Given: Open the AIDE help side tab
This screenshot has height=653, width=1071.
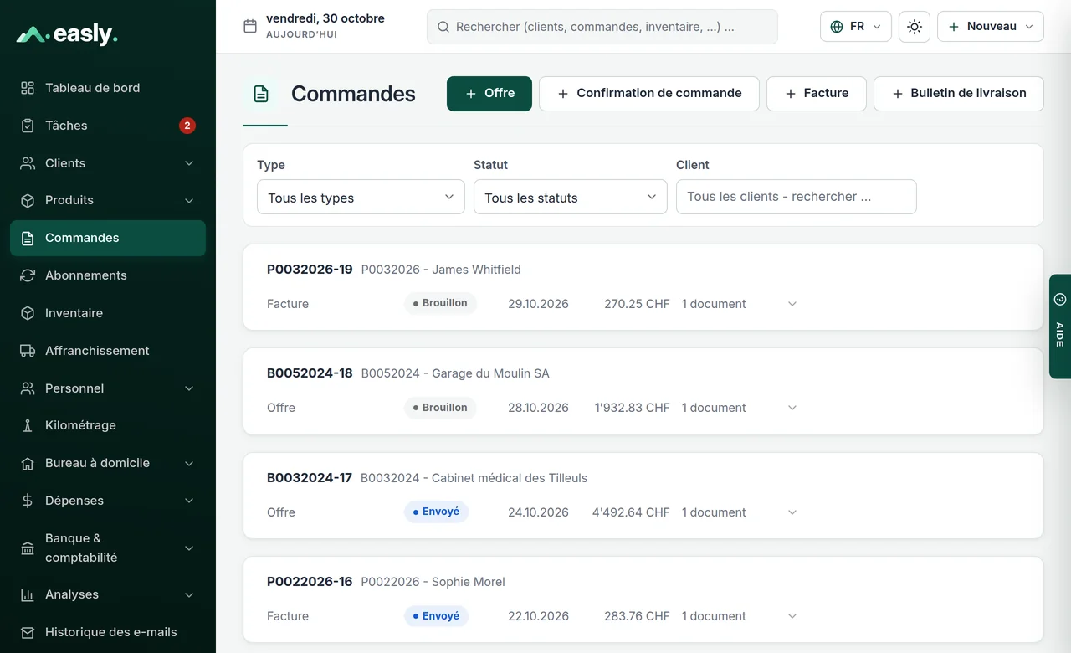Looking at the screenshot, I should (x=1060, y=326).
